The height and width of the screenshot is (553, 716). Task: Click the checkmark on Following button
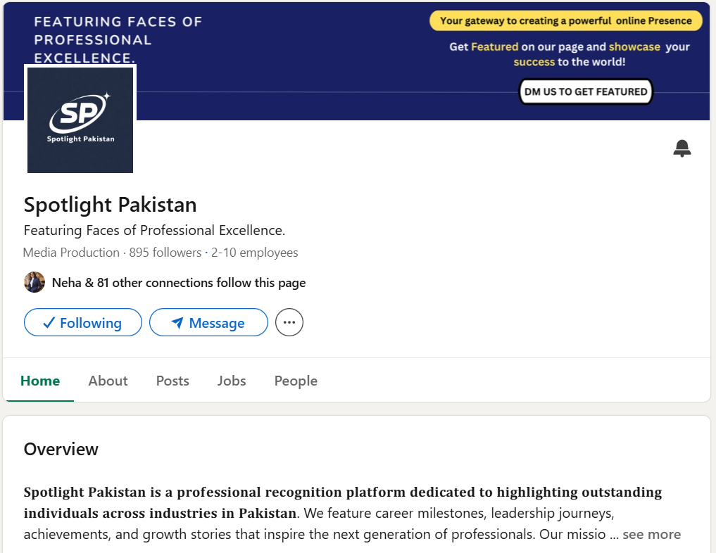tap(49, 322)
